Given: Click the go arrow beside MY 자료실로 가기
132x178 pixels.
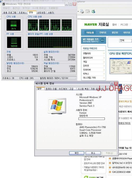Looking at the screenshot, I should pyautogui.click(x=102, y=40).
